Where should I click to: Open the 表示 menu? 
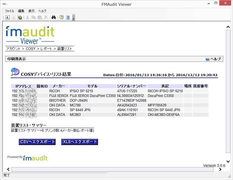pos(32,11)
